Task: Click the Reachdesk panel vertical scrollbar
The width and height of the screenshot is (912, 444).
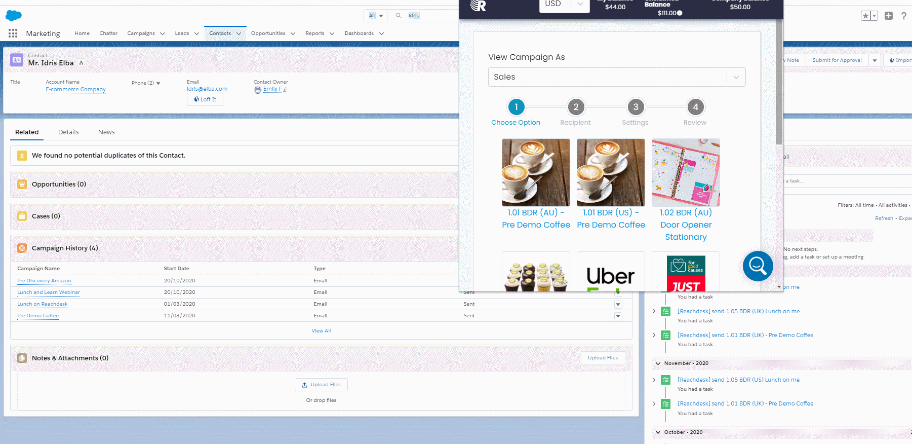Action: (779, 81)
